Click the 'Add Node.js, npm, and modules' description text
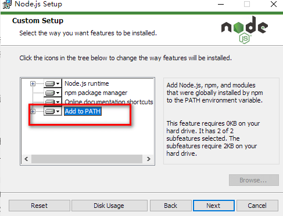This screenshot has width=283, height=216. coord(214,93)
